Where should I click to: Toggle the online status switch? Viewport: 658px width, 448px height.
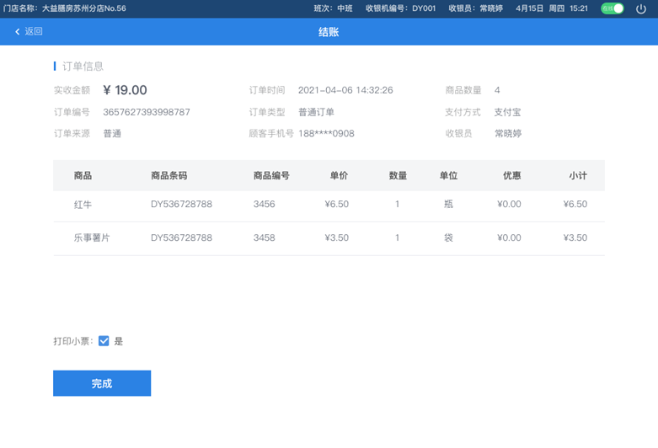(613, 8)
